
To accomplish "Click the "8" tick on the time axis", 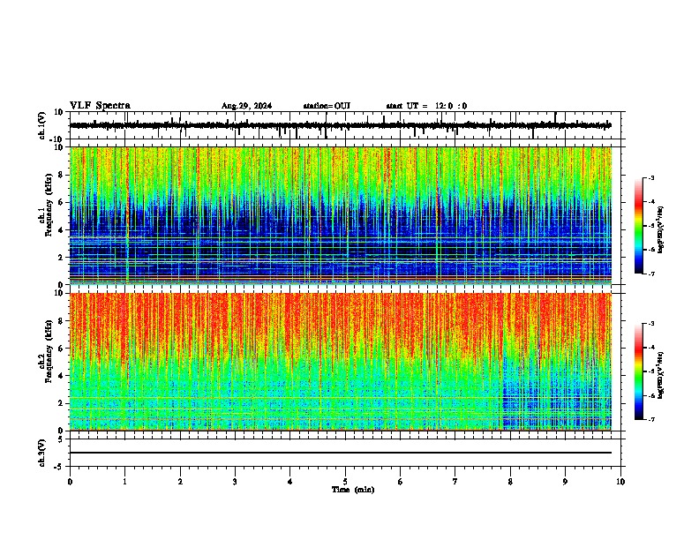I will coord(510,482).
